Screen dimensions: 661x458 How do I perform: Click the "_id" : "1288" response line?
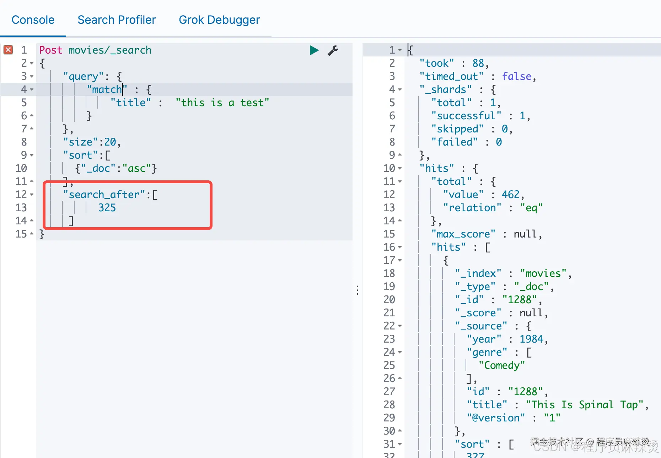click(499, 300)
